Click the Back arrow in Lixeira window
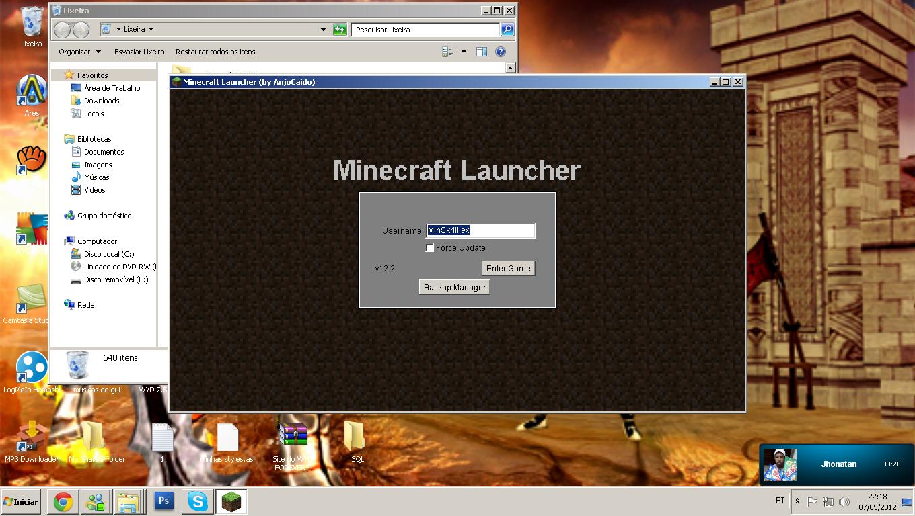Viewport: 915px width, 516px height. [x=63, y=30]
